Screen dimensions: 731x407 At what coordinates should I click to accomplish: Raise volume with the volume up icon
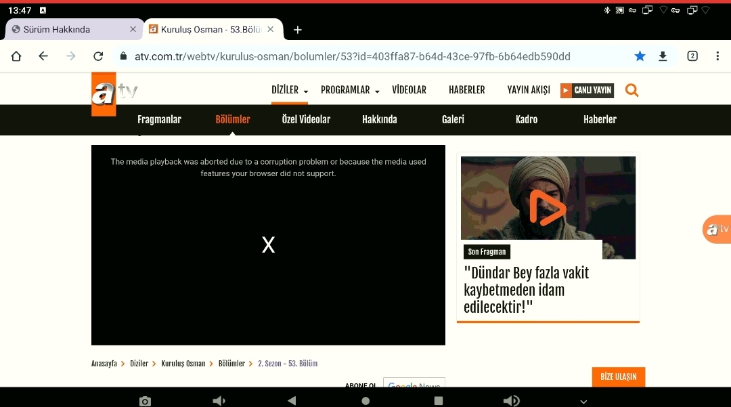coord(512,401)
